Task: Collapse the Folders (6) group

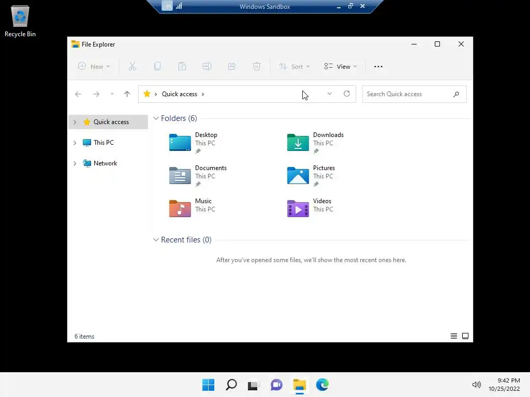Action: 156,118
